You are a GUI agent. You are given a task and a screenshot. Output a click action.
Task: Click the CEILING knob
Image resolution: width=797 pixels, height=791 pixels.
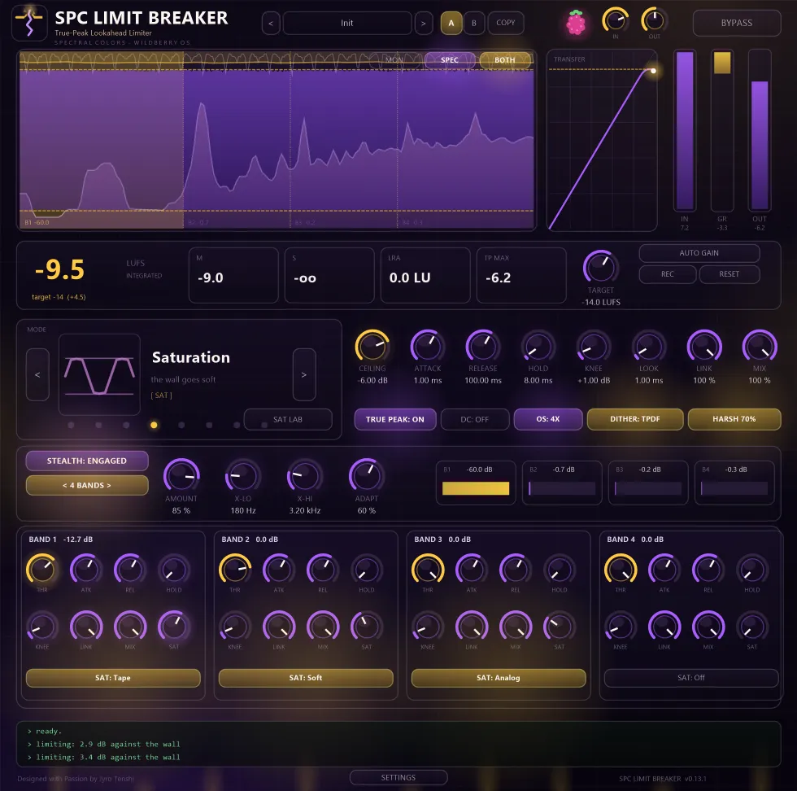(x=372, y=346)
